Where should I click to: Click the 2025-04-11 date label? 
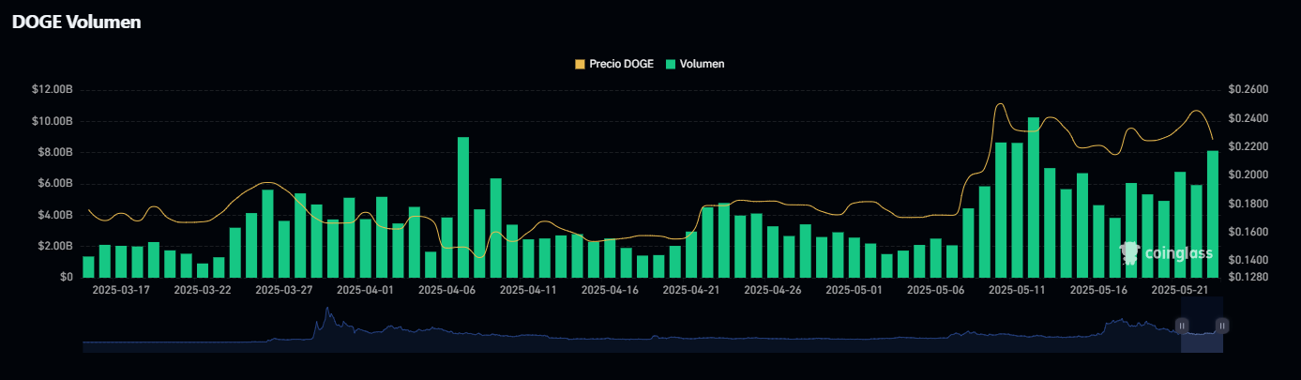pos(528,290)
